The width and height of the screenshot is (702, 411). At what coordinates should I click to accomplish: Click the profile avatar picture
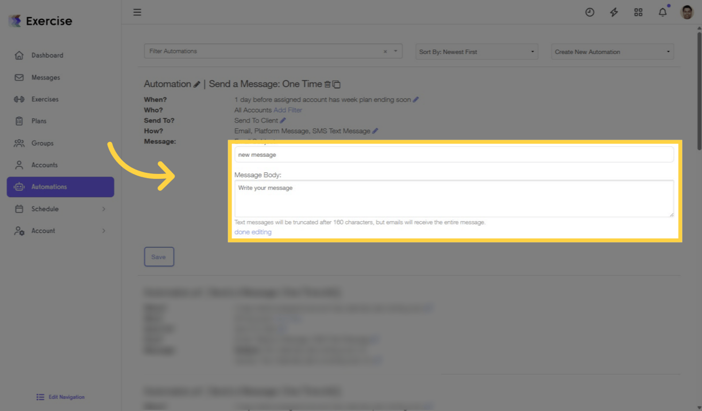pyautogui.click(x=686, y=12)
